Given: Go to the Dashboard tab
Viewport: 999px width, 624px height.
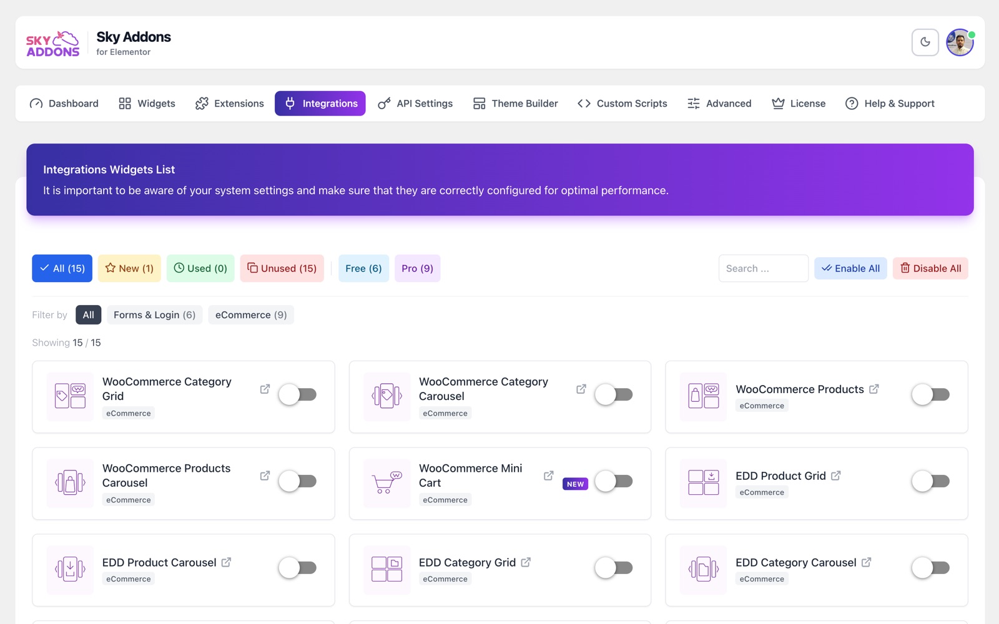Looking at the screenshot, I should [x=64, y=104].
